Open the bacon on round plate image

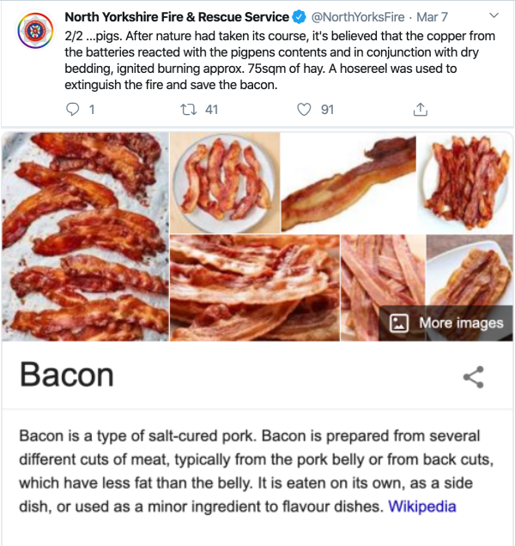click(x=225, y=183)
